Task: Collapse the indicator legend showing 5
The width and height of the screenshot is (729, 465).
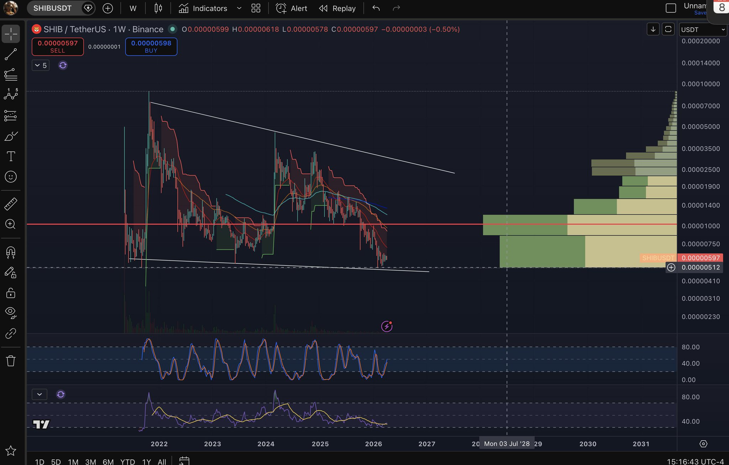Action: pos(41,65)
